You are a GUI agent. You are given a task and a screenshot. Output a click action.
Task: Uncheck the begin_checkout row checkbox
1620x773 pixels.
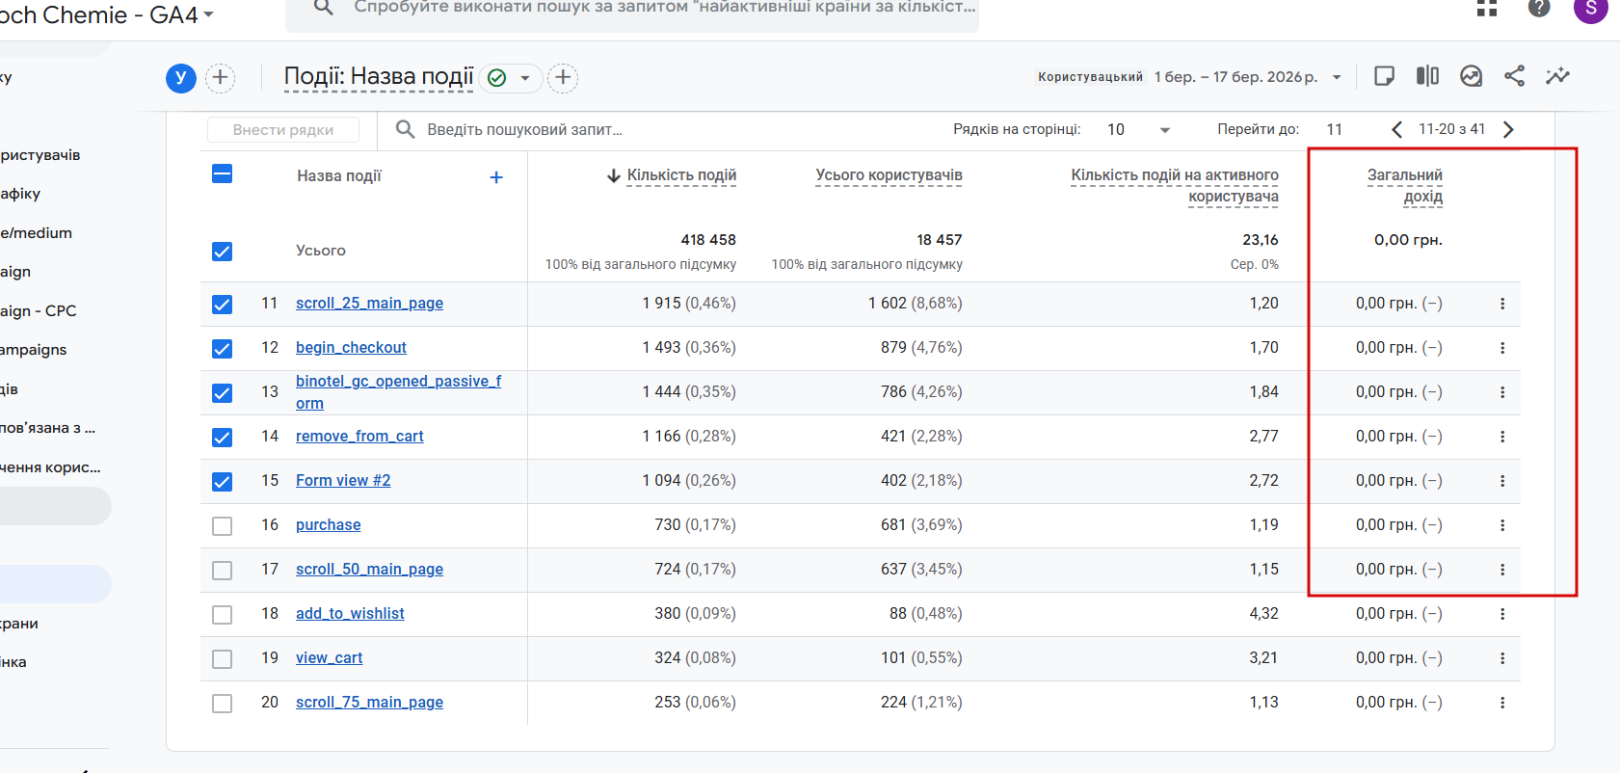point(222,348)
